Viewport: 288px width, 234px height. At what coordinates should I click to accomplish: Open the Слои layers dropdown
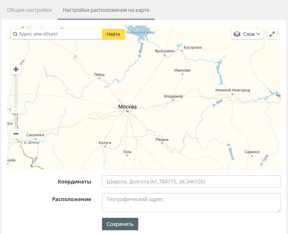pyautogui.click(x=247, y=34)
